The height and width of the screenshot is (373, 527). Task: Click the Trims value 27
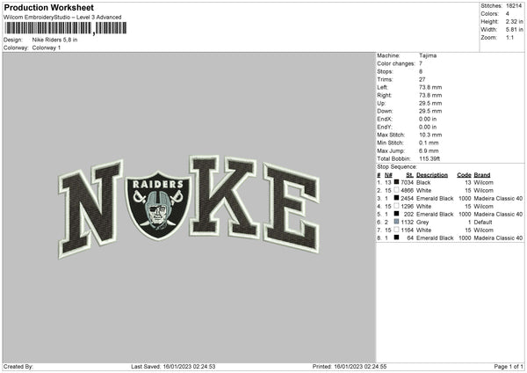(x=422, y=79)
